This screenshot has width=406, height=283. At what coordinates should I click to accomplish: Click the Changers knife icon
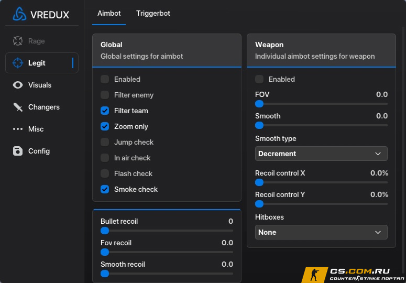18,107
